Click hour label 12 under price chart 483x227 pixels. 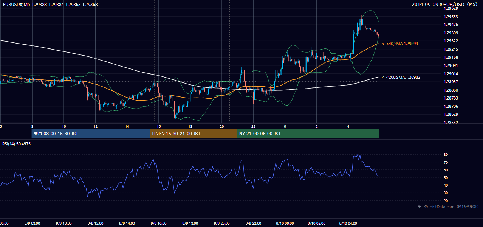(x=95, y=127)
